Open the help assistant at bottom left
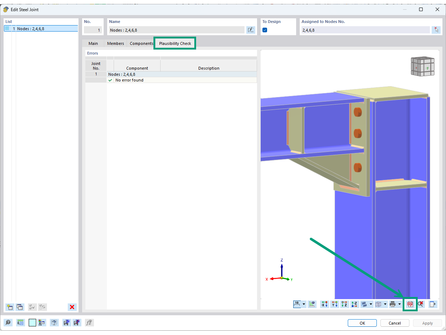 point(8,322)
